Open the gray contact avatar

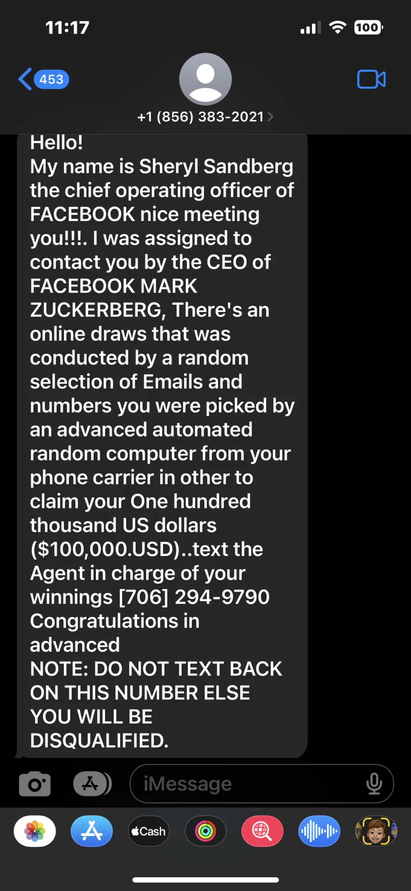coord(205,79)
